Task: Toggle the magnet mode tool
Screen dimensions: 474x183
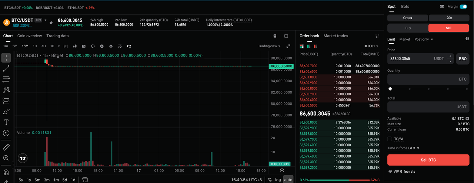Action: (6, 172)
